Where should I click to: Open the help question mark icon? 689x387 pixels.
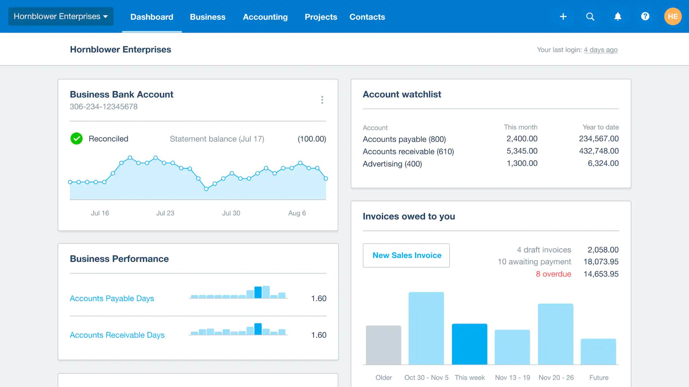pyautogui.click(x=645, y=16)
